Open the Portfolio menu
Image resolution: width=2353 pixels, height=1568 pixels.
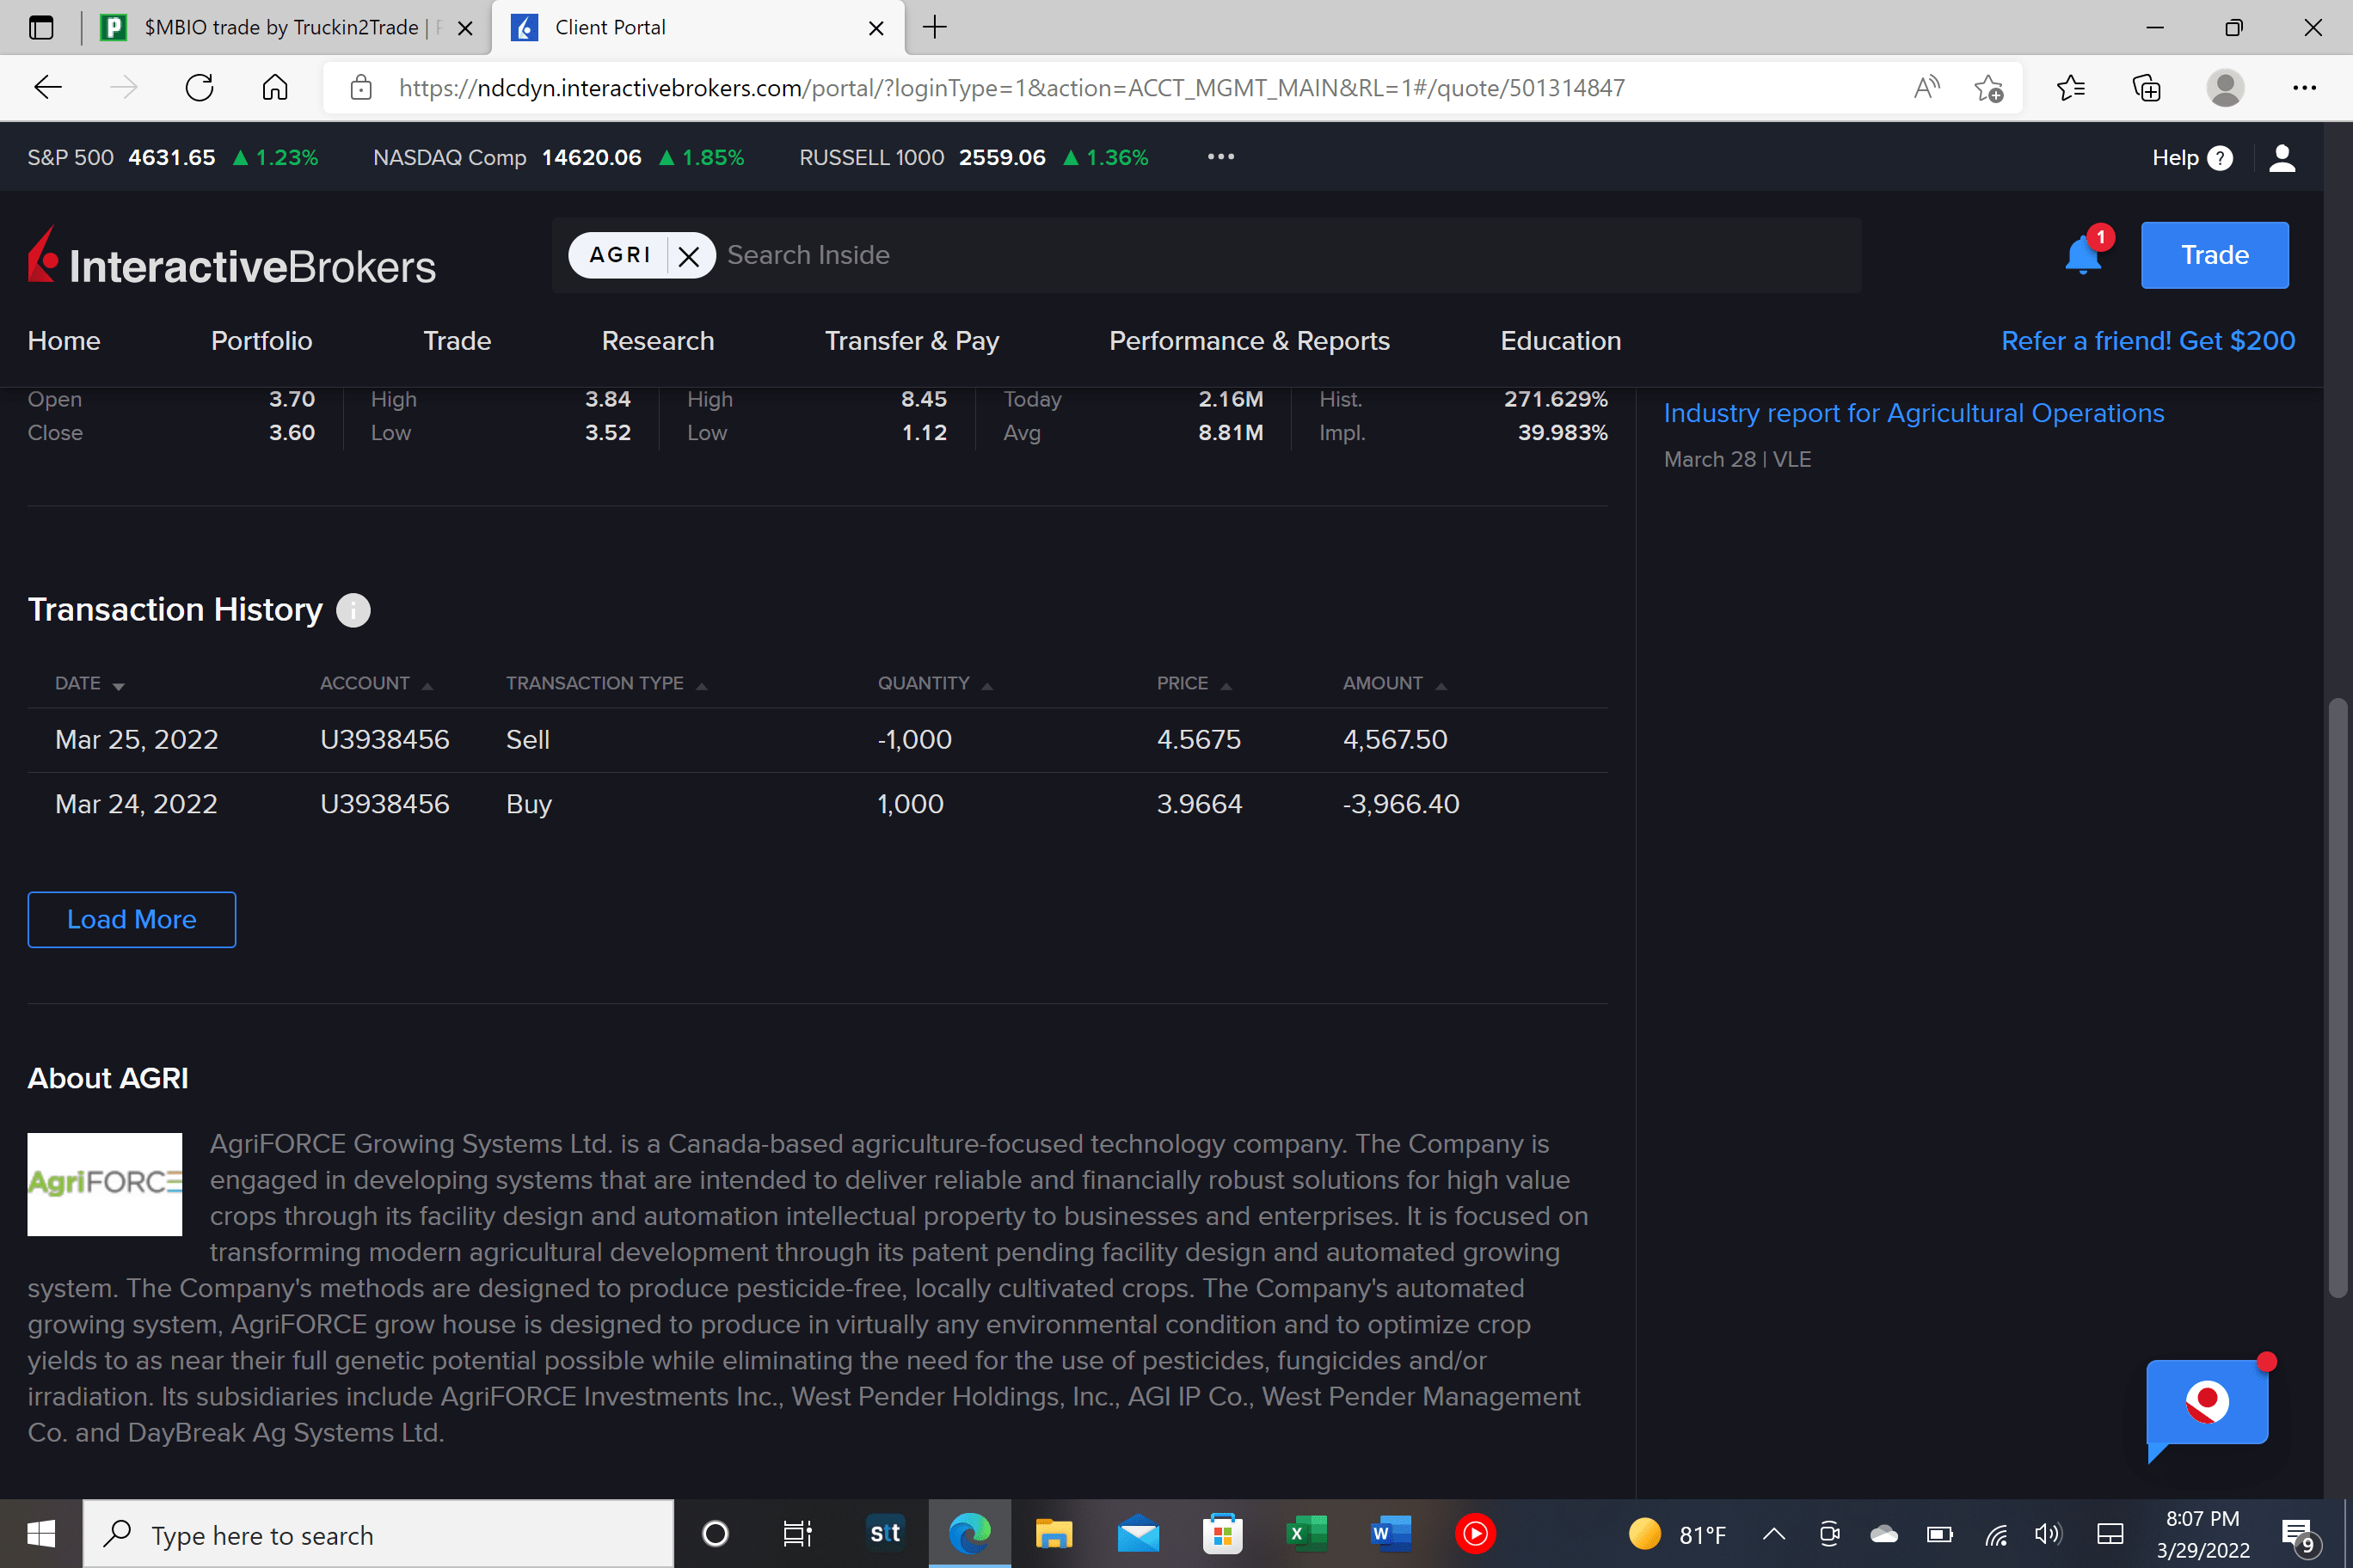point(261,341)
